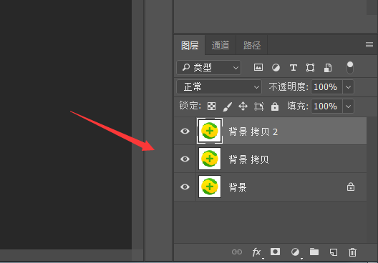Screen dimensions: 378x263
Task: Delete layer with trash icon
Action: click(x=352, y=252)
